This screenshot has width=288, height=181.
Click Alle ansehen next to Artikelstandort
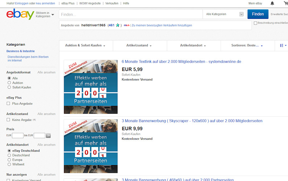[46, 145]
